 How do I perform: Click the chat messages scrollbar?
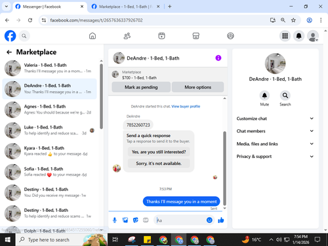[x=224, y=169]
